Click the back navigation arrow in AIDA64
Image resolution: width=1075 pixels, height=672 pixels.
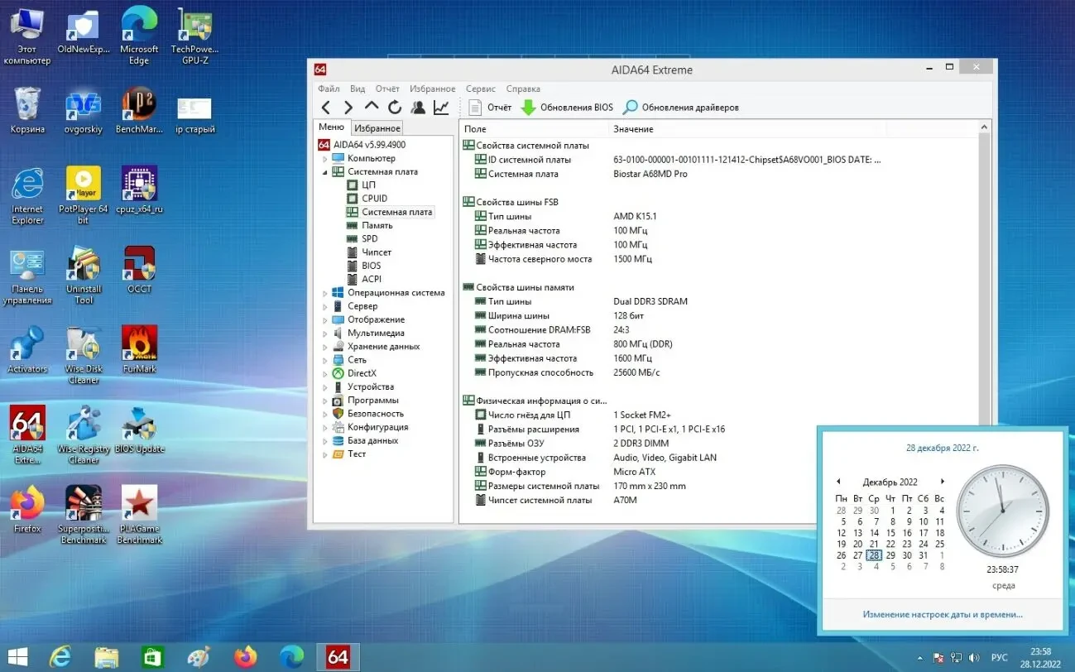326,107
